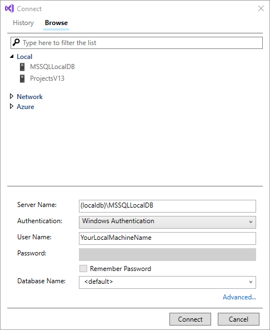Edit the Server Name field
The height and width of the screenshot is (330, 270).
167,206
